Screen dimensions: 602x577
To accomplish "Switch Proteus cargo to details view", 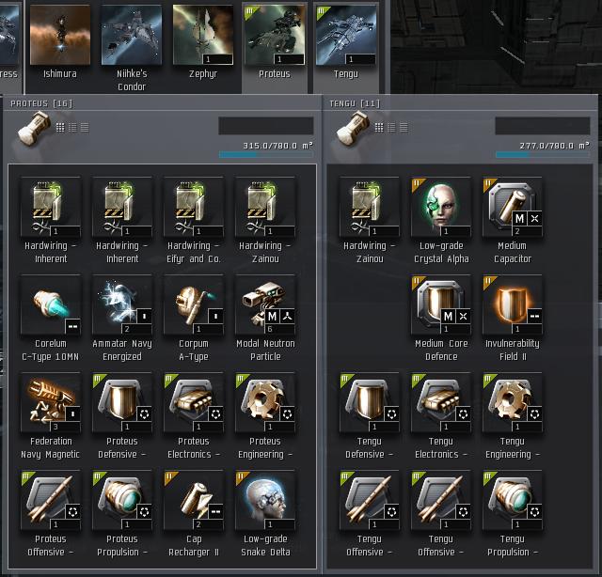I will click(72, 128).
